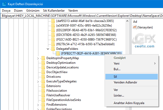Click folder icon of selected {F5FB2C77...} key

click(x=58, y=53)
